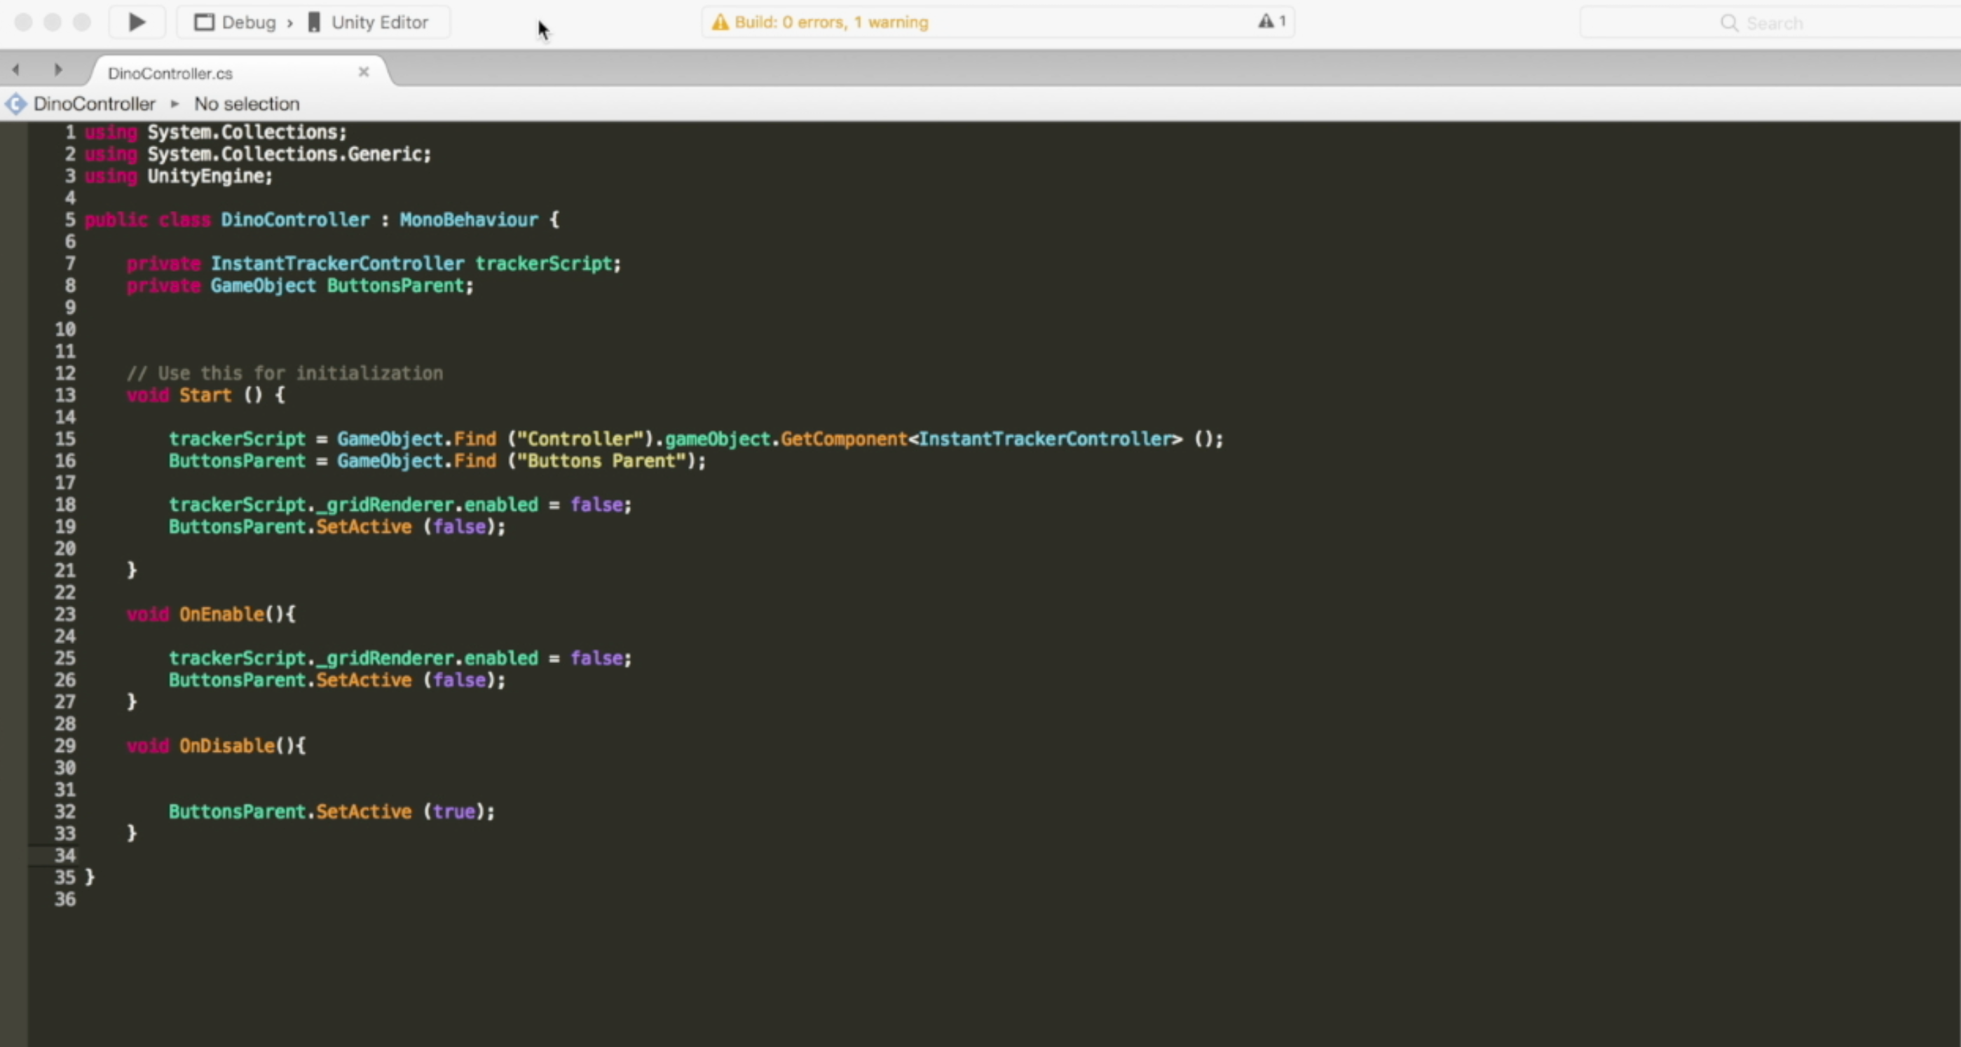Open the build status with 1 warning
1961x1047 pixels.
point(997,22)
